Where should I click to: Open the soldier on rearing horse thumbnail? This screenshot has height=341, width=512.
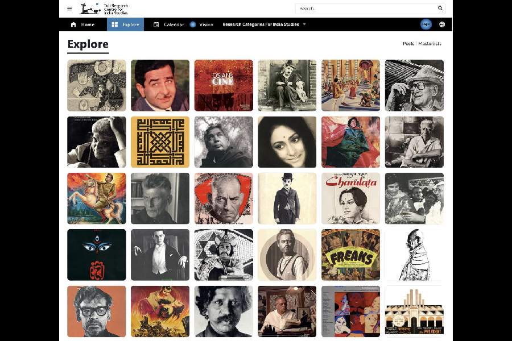pyautogui.click(x=97, y=198)
